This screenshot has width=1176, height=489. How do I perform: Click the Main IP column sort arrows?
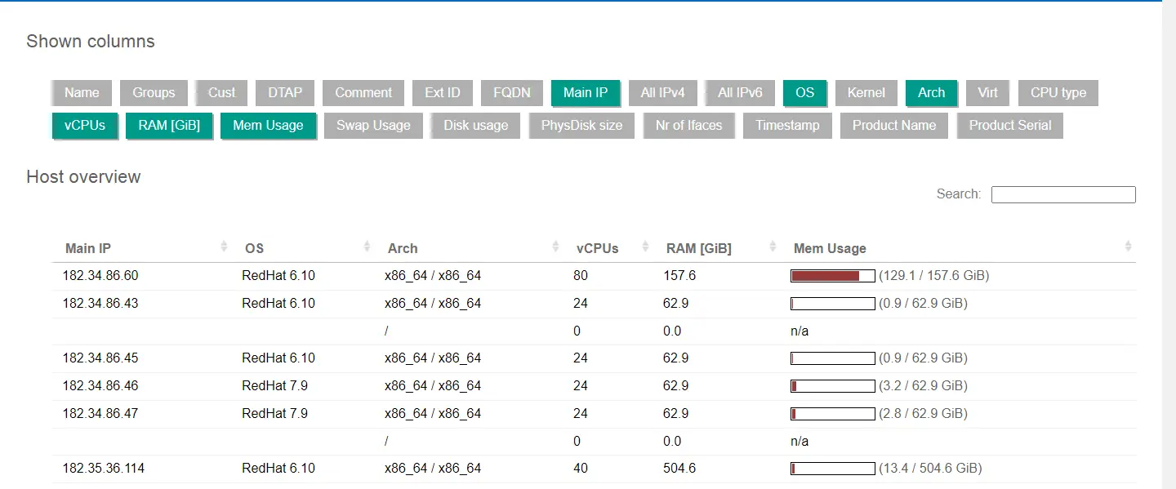coord(225,247)
